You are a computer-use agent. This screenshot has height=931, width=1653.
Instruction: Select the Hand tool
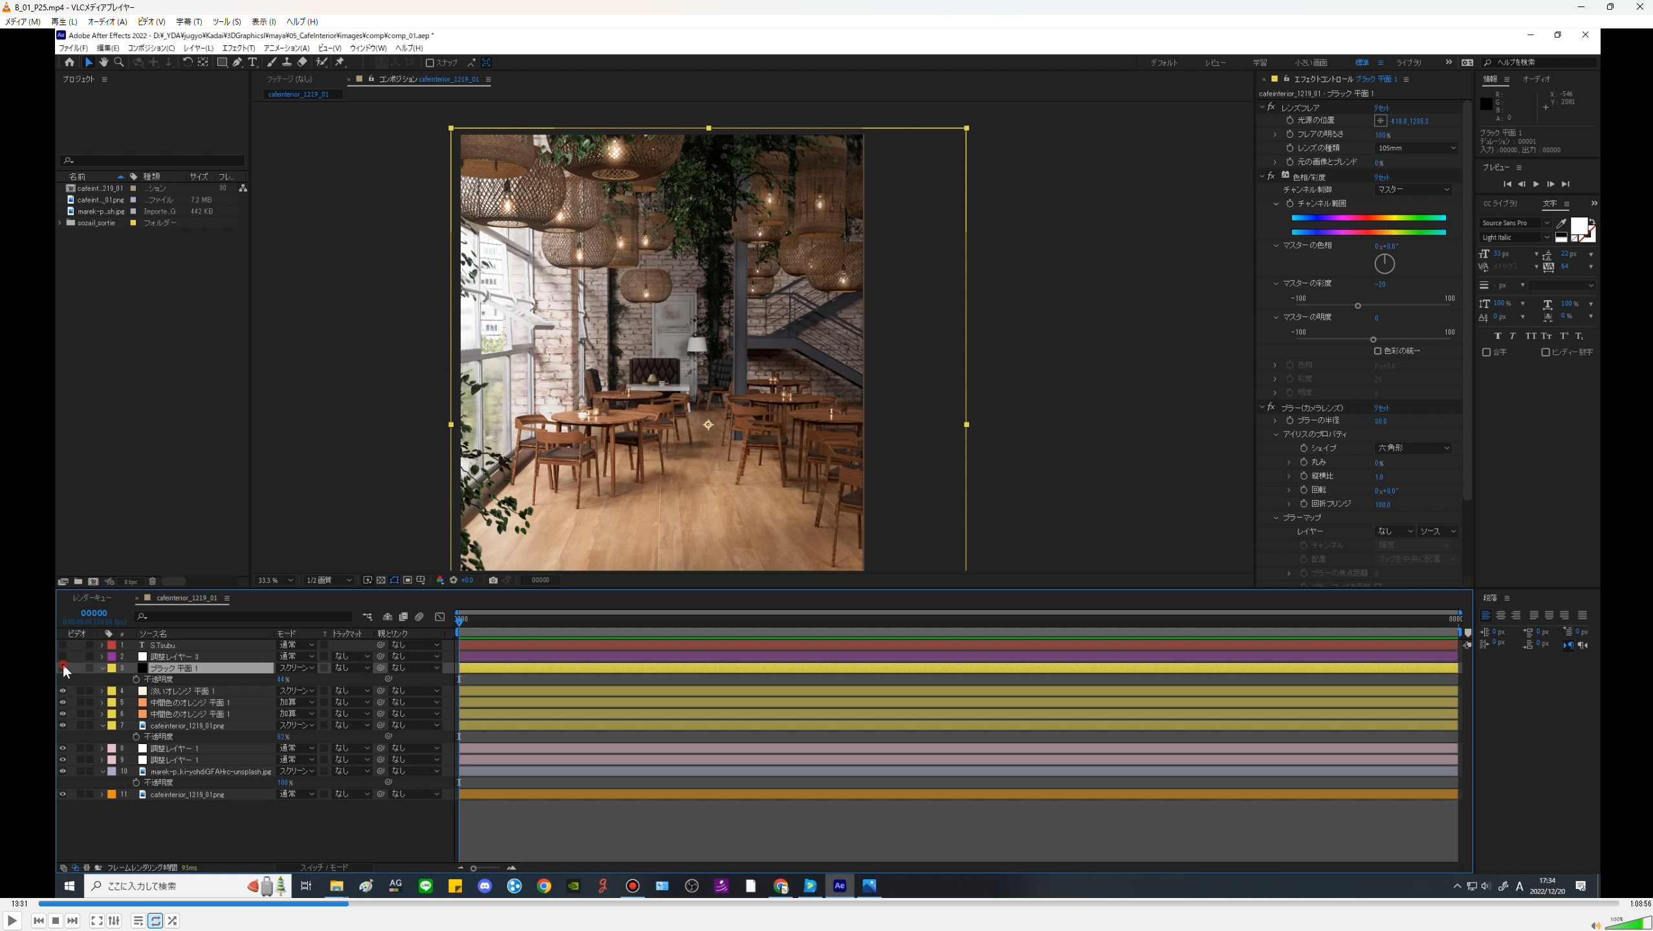pyautogui.click(x=104, y=62)
